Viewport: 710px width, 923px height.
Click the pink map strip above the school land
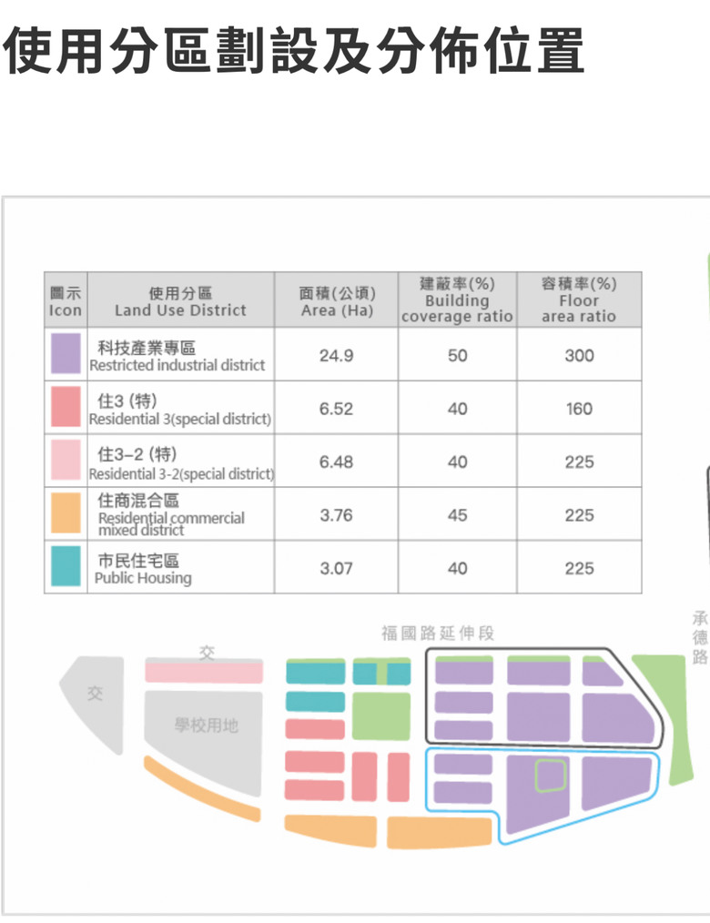tap(204, 673)
